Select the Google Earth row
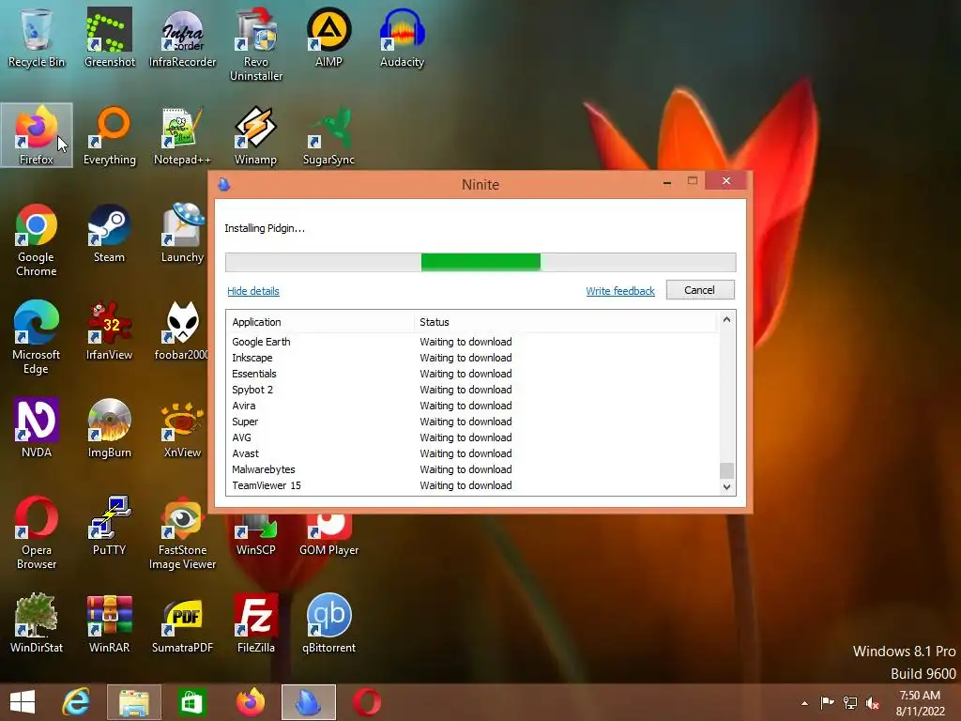Screen dimensions: 961x721 coord(473,342)
